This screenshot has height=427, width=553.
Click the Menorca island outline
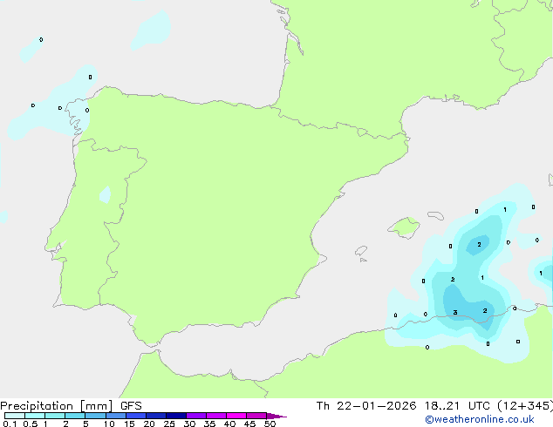click(x=435, y=215)
